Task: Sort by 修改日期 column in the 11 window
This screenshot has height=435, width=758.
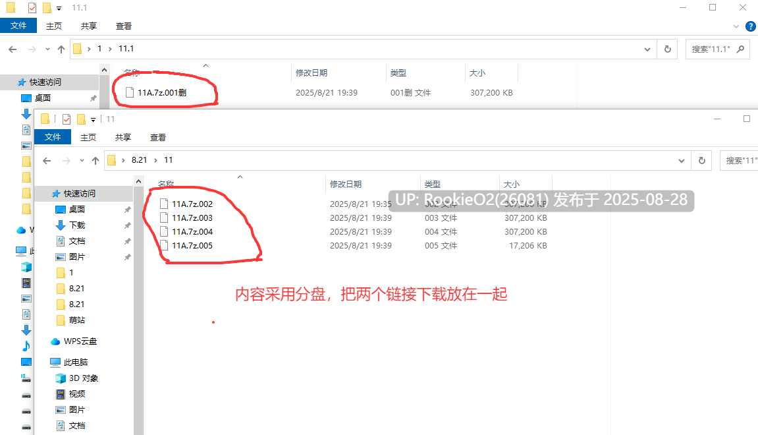Action: [x=346, y=184]
